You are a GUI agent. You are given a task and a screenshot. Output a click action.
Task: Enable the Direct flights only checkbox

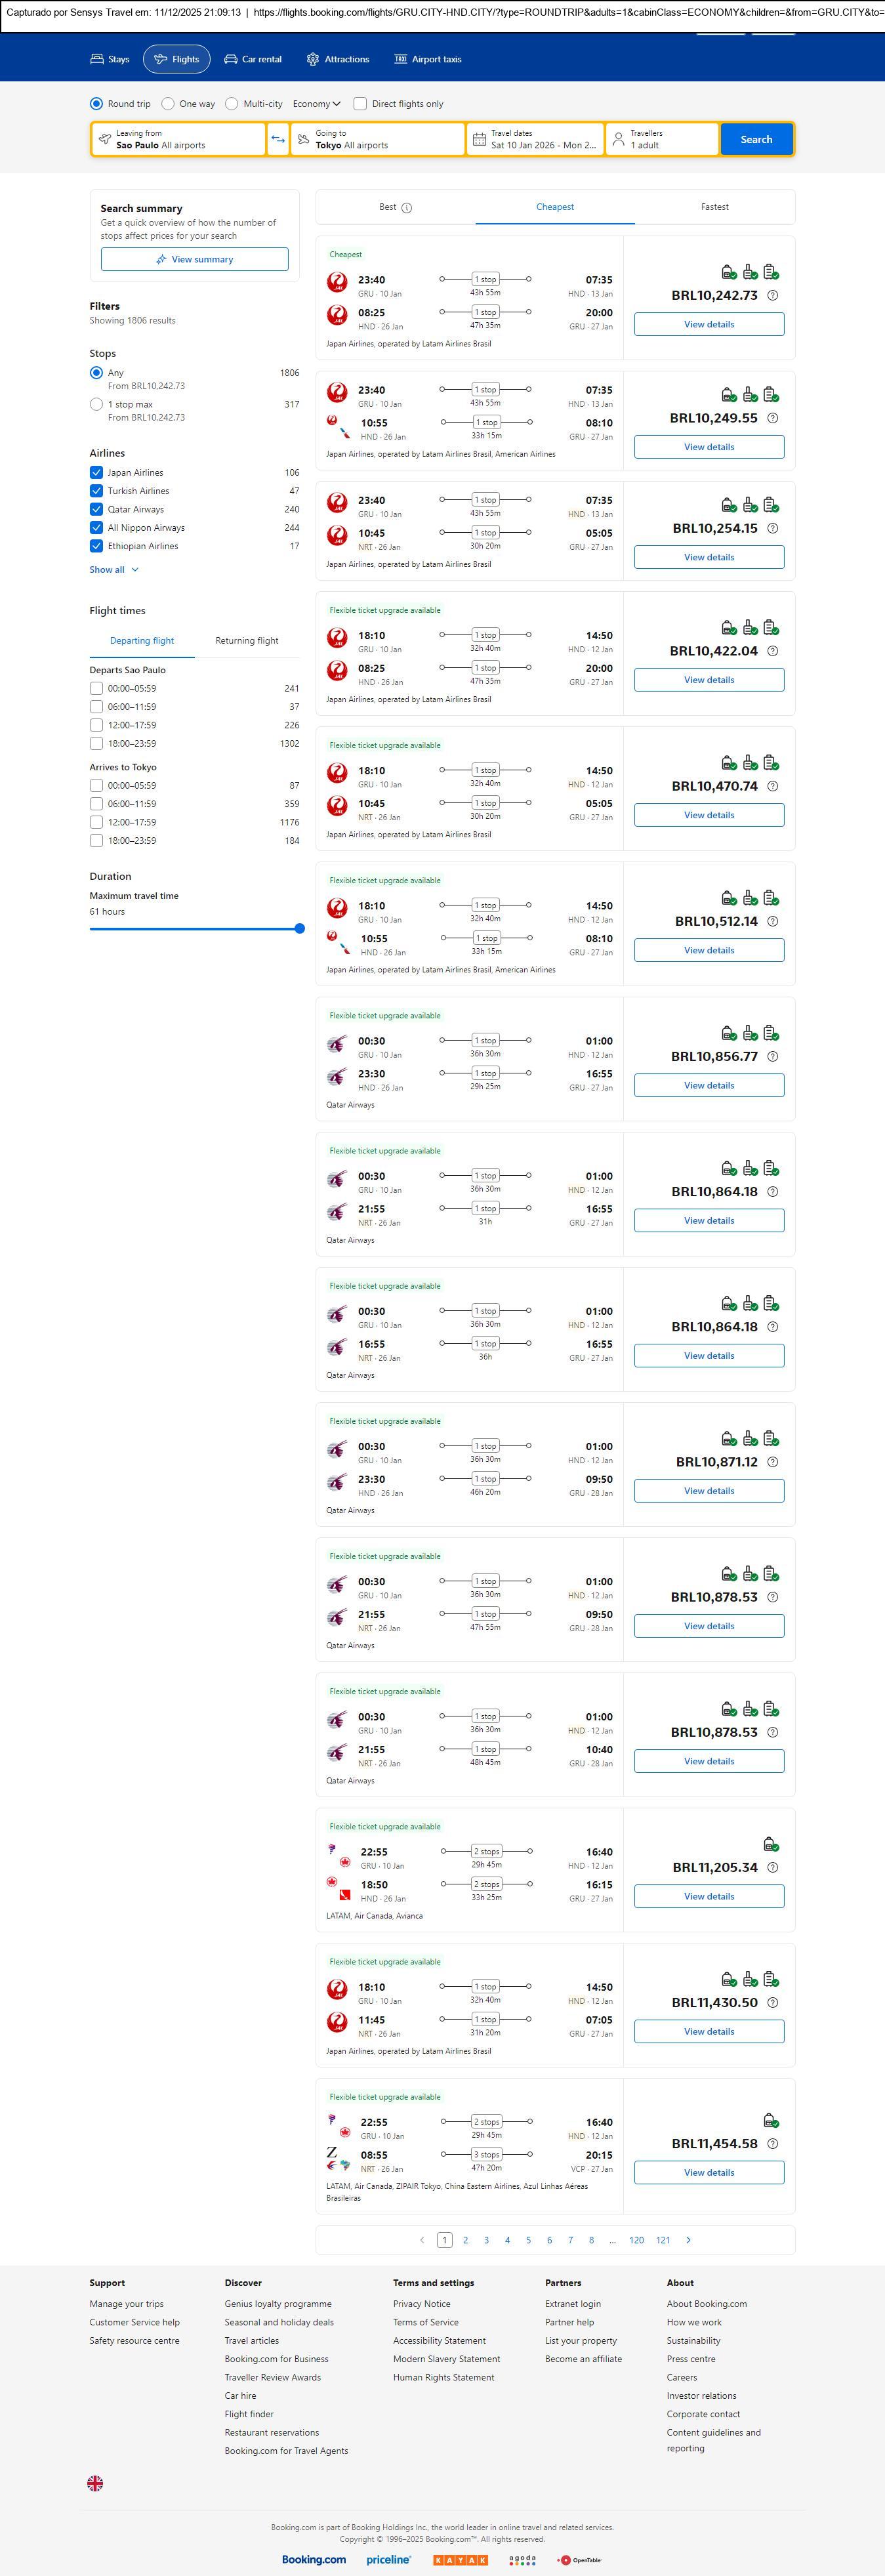(360, 104)
